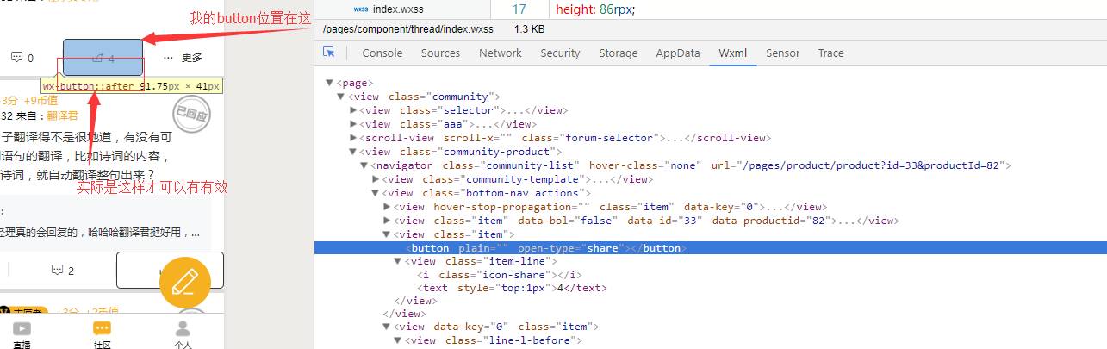Expand the view class="selector" node
The height and width of the screenshot is (349, 1107).
tap(353, 110)
